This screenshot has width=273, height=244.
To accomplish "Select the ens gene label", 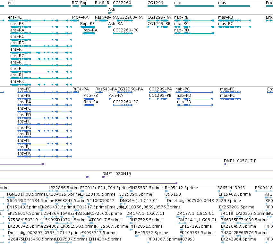I will [11, 3].
